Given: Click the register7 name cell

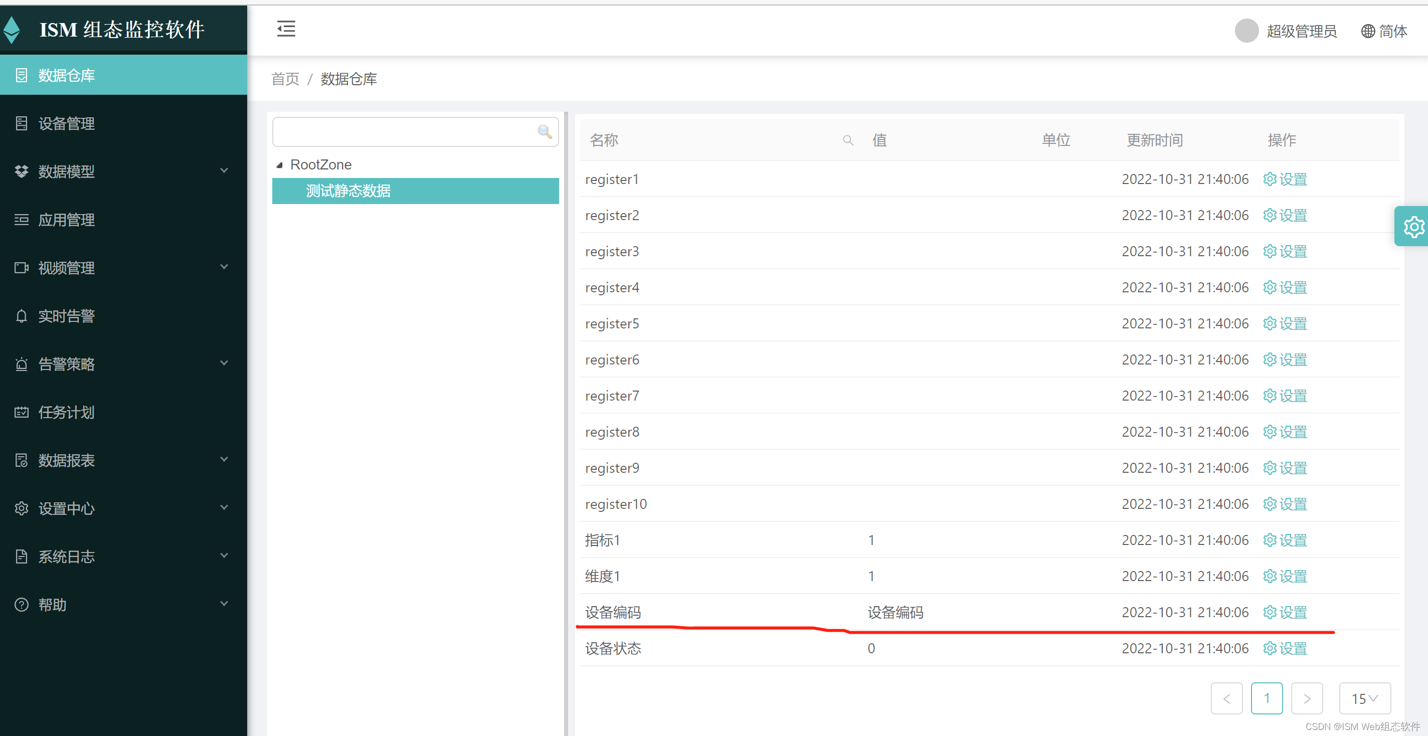Looking at the screenshot, I should [612, 396].
